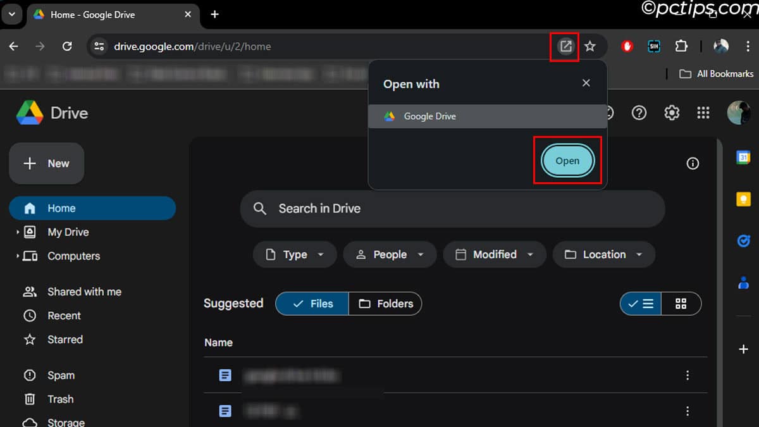Screen dimensions: 759x427
Task: Open the Google account avatar in Drive
Action: (x=739, y=113)
